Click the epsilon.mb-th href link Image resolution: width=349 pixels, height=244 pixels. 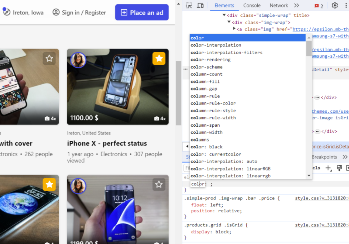coord(321,29)
